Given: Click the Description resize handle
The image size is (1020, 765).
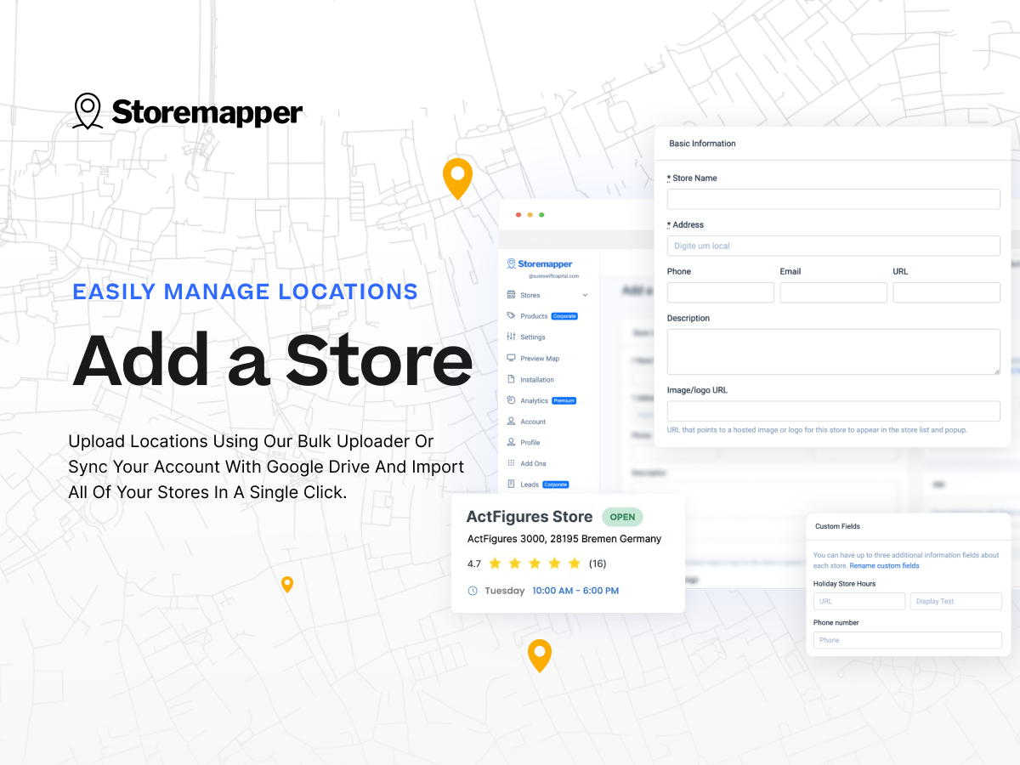Looking at the screenshot, I should click(x=996, y=371).
